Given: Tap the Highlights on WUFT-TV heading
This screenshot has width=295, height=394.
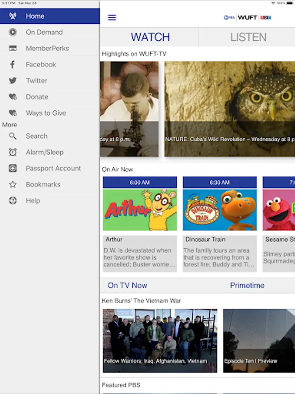Looking at the screenshot, I should coord(134,54).
